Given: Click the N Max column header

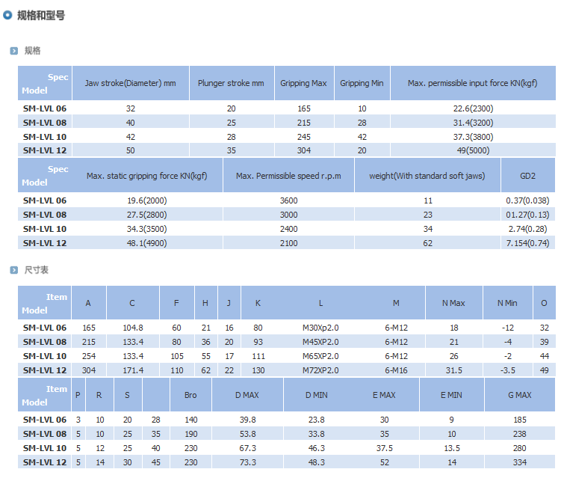Looking at the screenshot, I should (453, 304).
